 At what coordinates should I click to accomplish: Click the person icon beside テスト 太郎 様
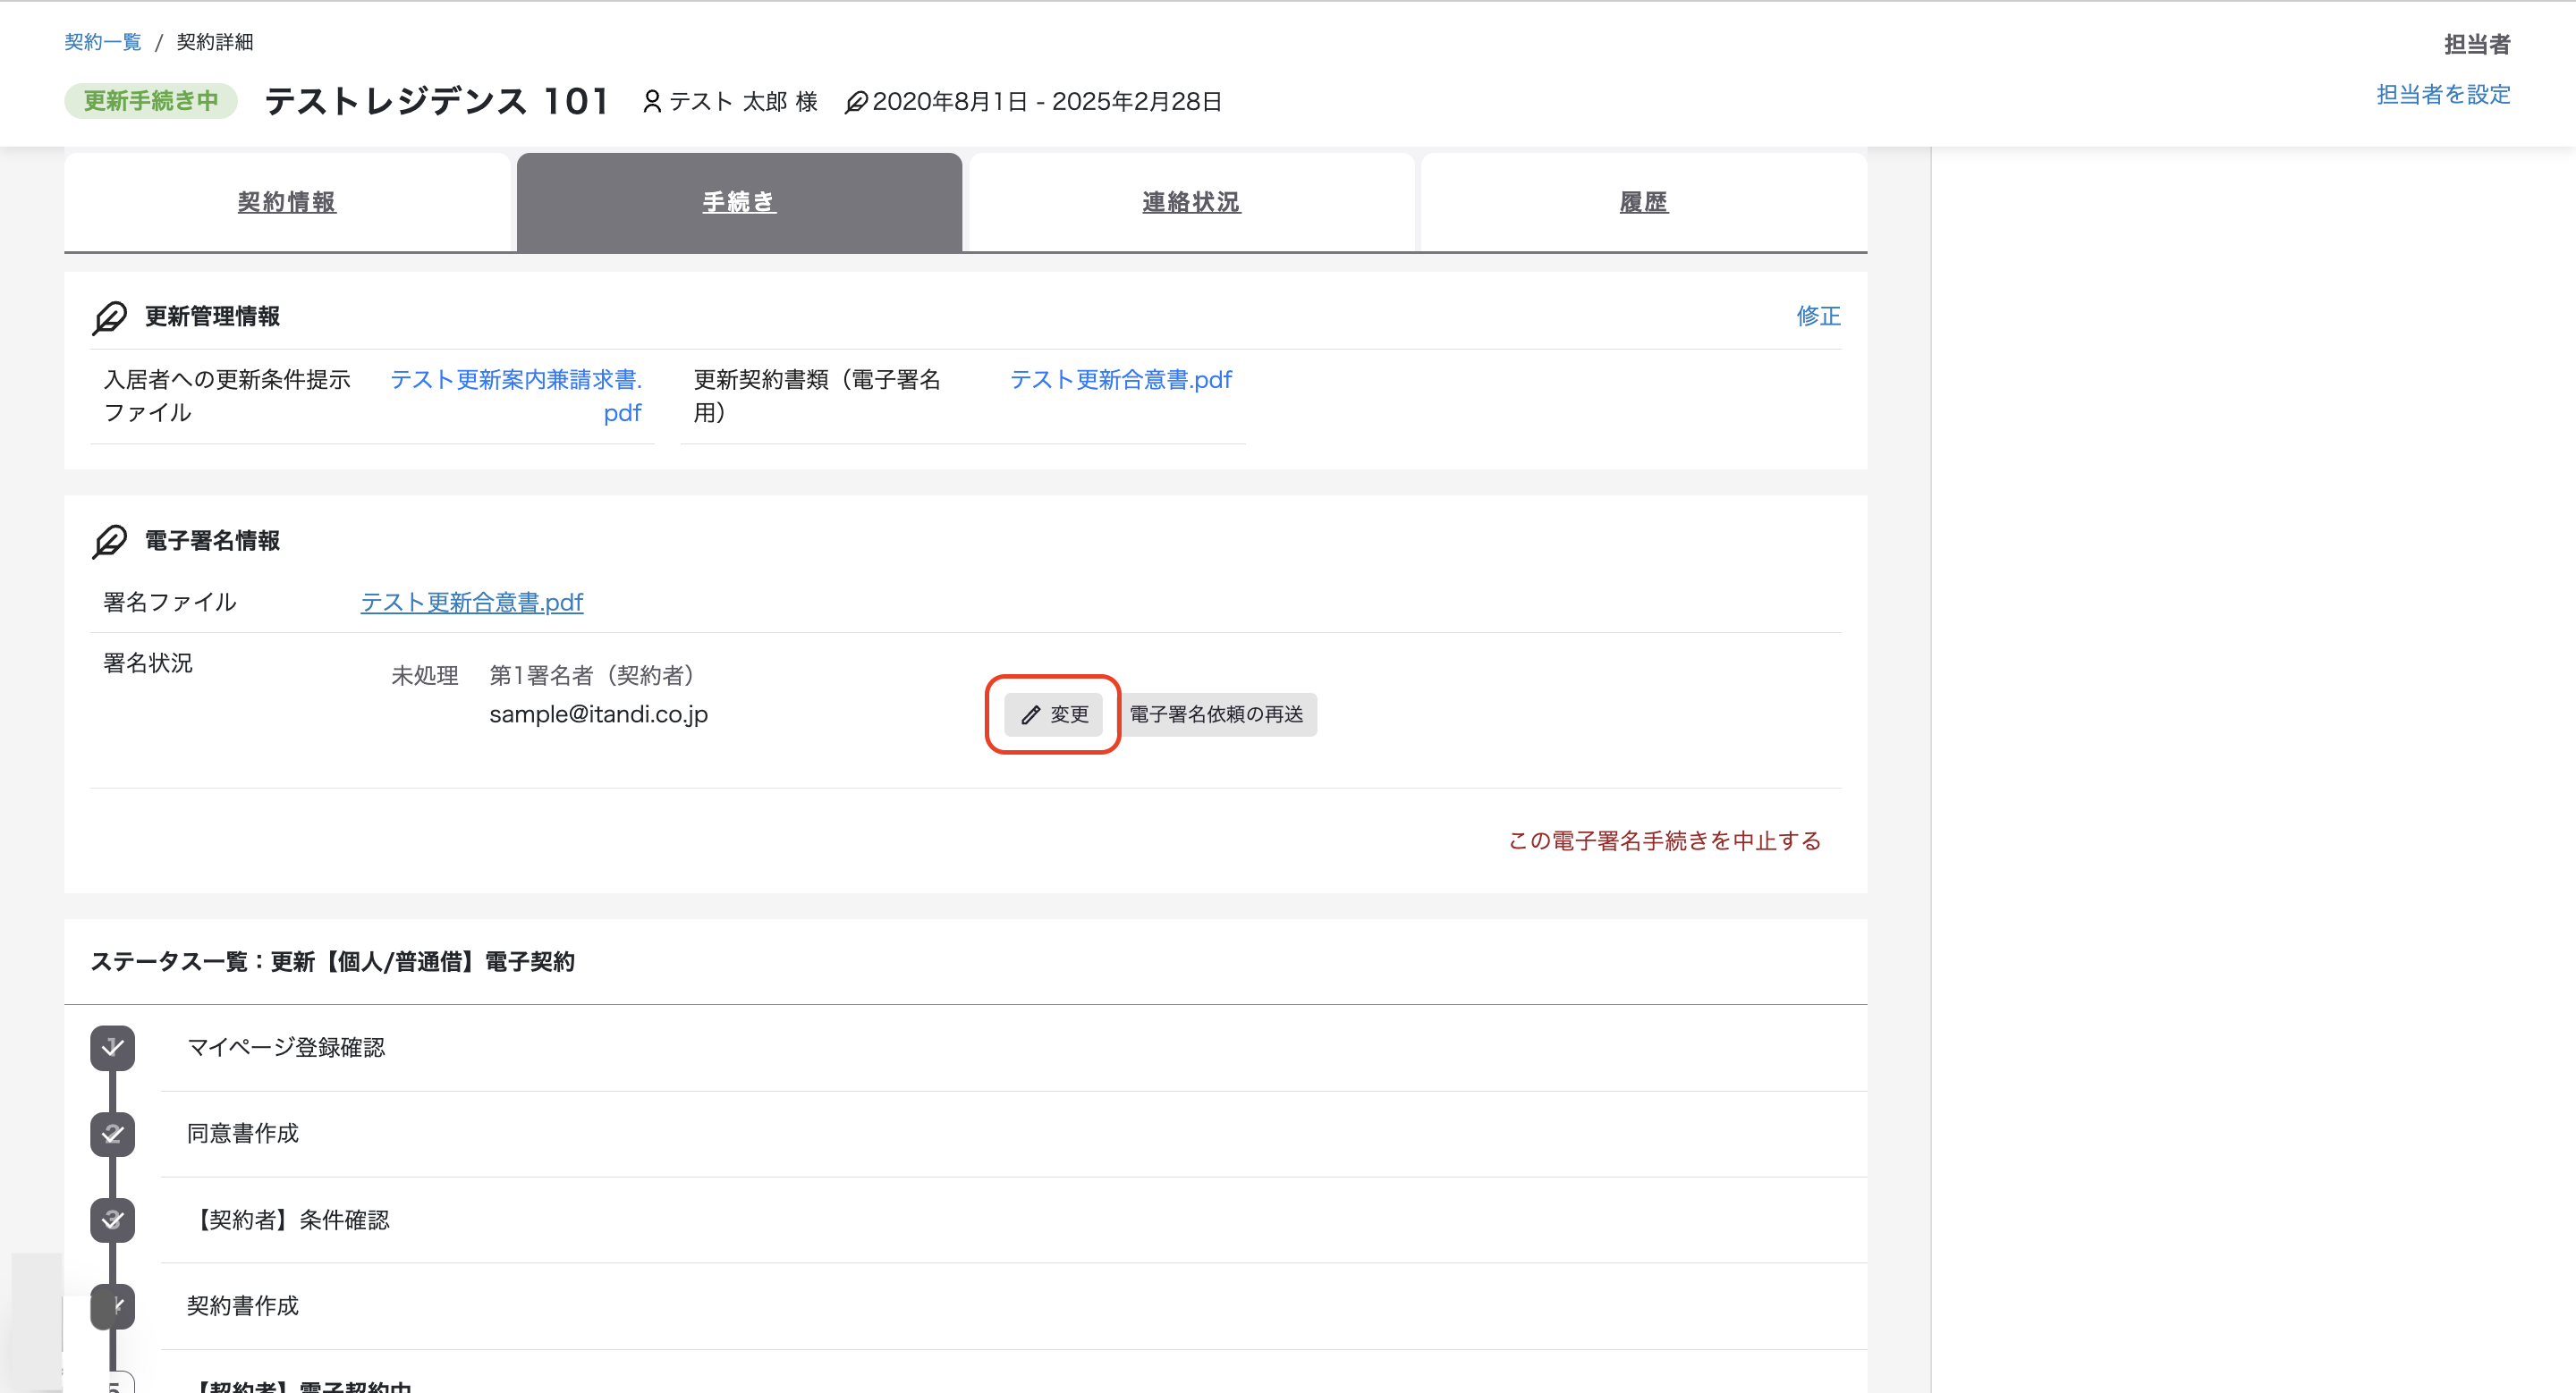[x=652, y=102]
